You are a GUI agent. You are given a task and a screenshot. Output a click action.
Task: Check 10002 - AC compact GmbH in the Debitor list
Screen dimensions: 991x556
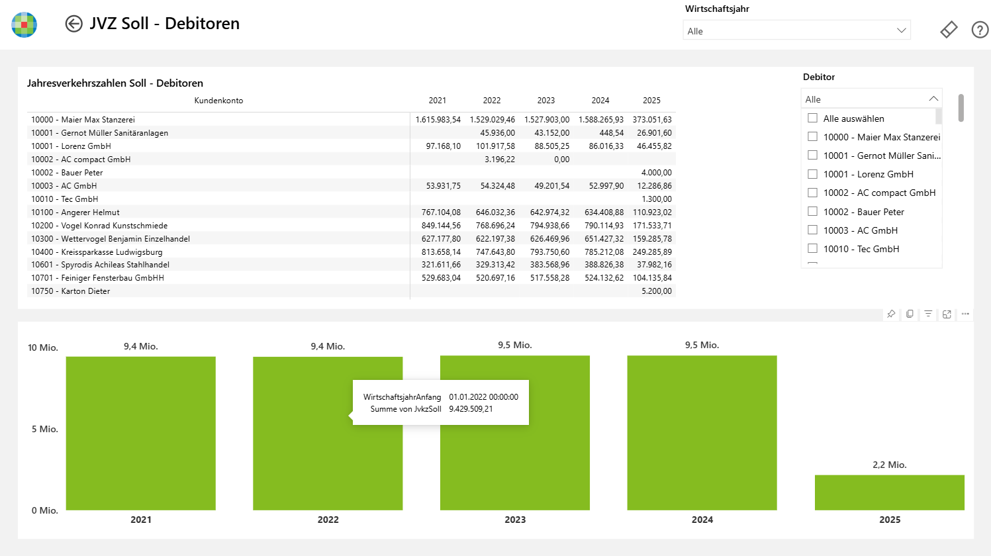tap(812, 193)
